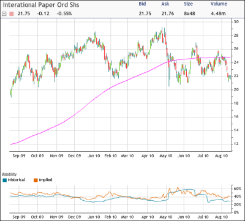This screenshot has height=221, width=245.
Task: Click the Historical legend label
Action: point(17,180)
